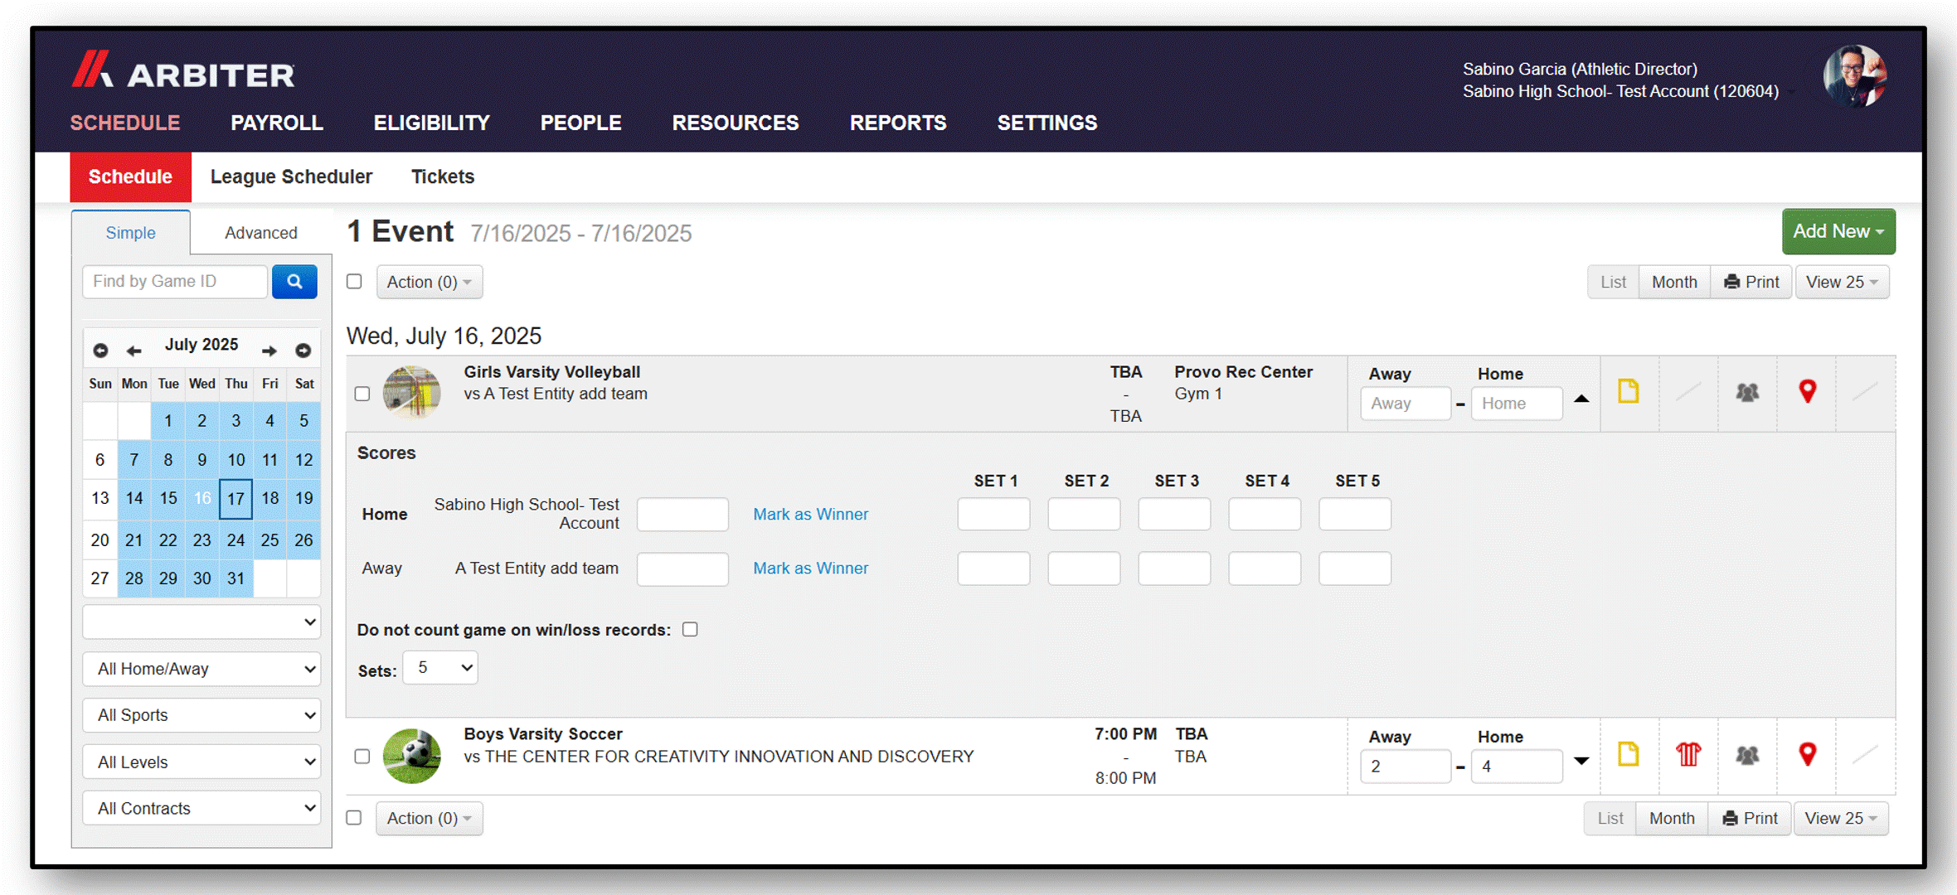Click the red jersey icon for Boys Varsity Soccer
The height and width of the screenshot is (895, 1957).
1688,754
